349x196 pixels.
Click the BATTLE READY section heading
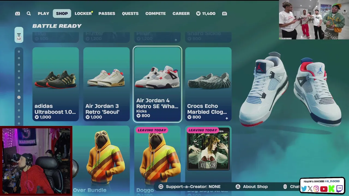57,26
